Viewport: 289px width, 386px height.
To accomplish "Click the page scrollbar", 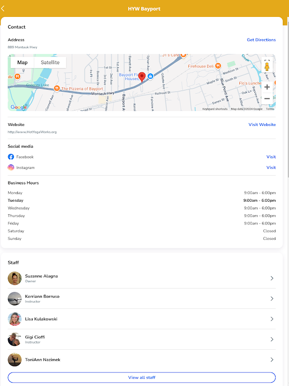I will click(288, 98).
